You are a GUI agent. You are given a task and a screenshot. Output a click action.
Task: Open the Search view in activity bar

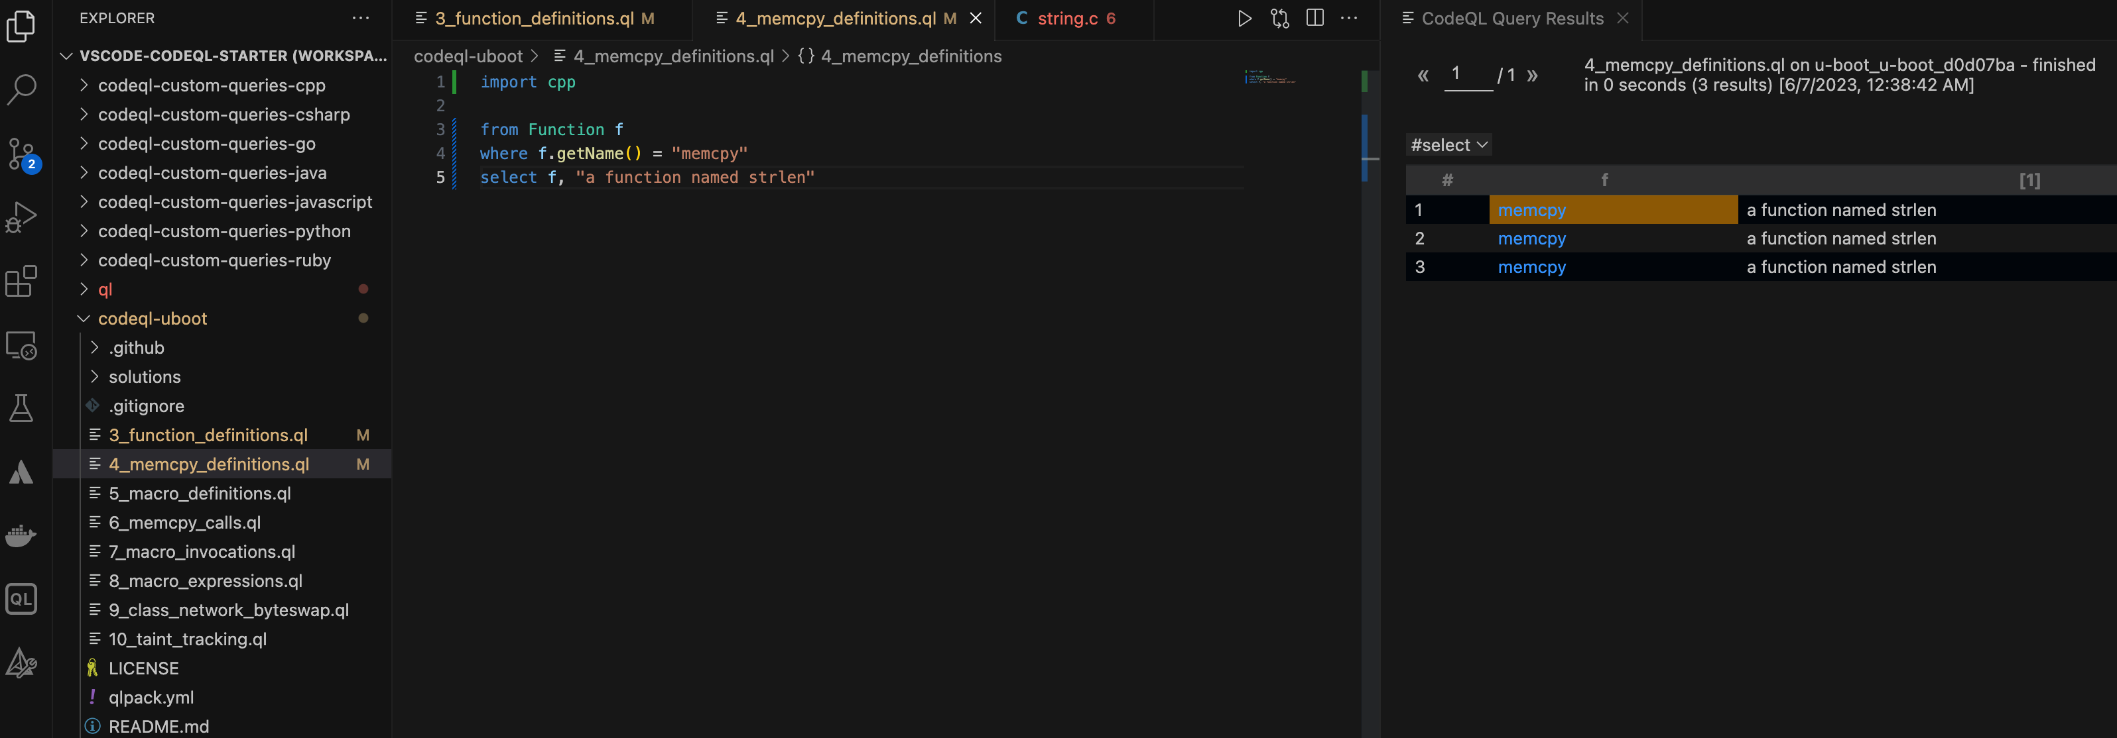[x=21, y=89]
